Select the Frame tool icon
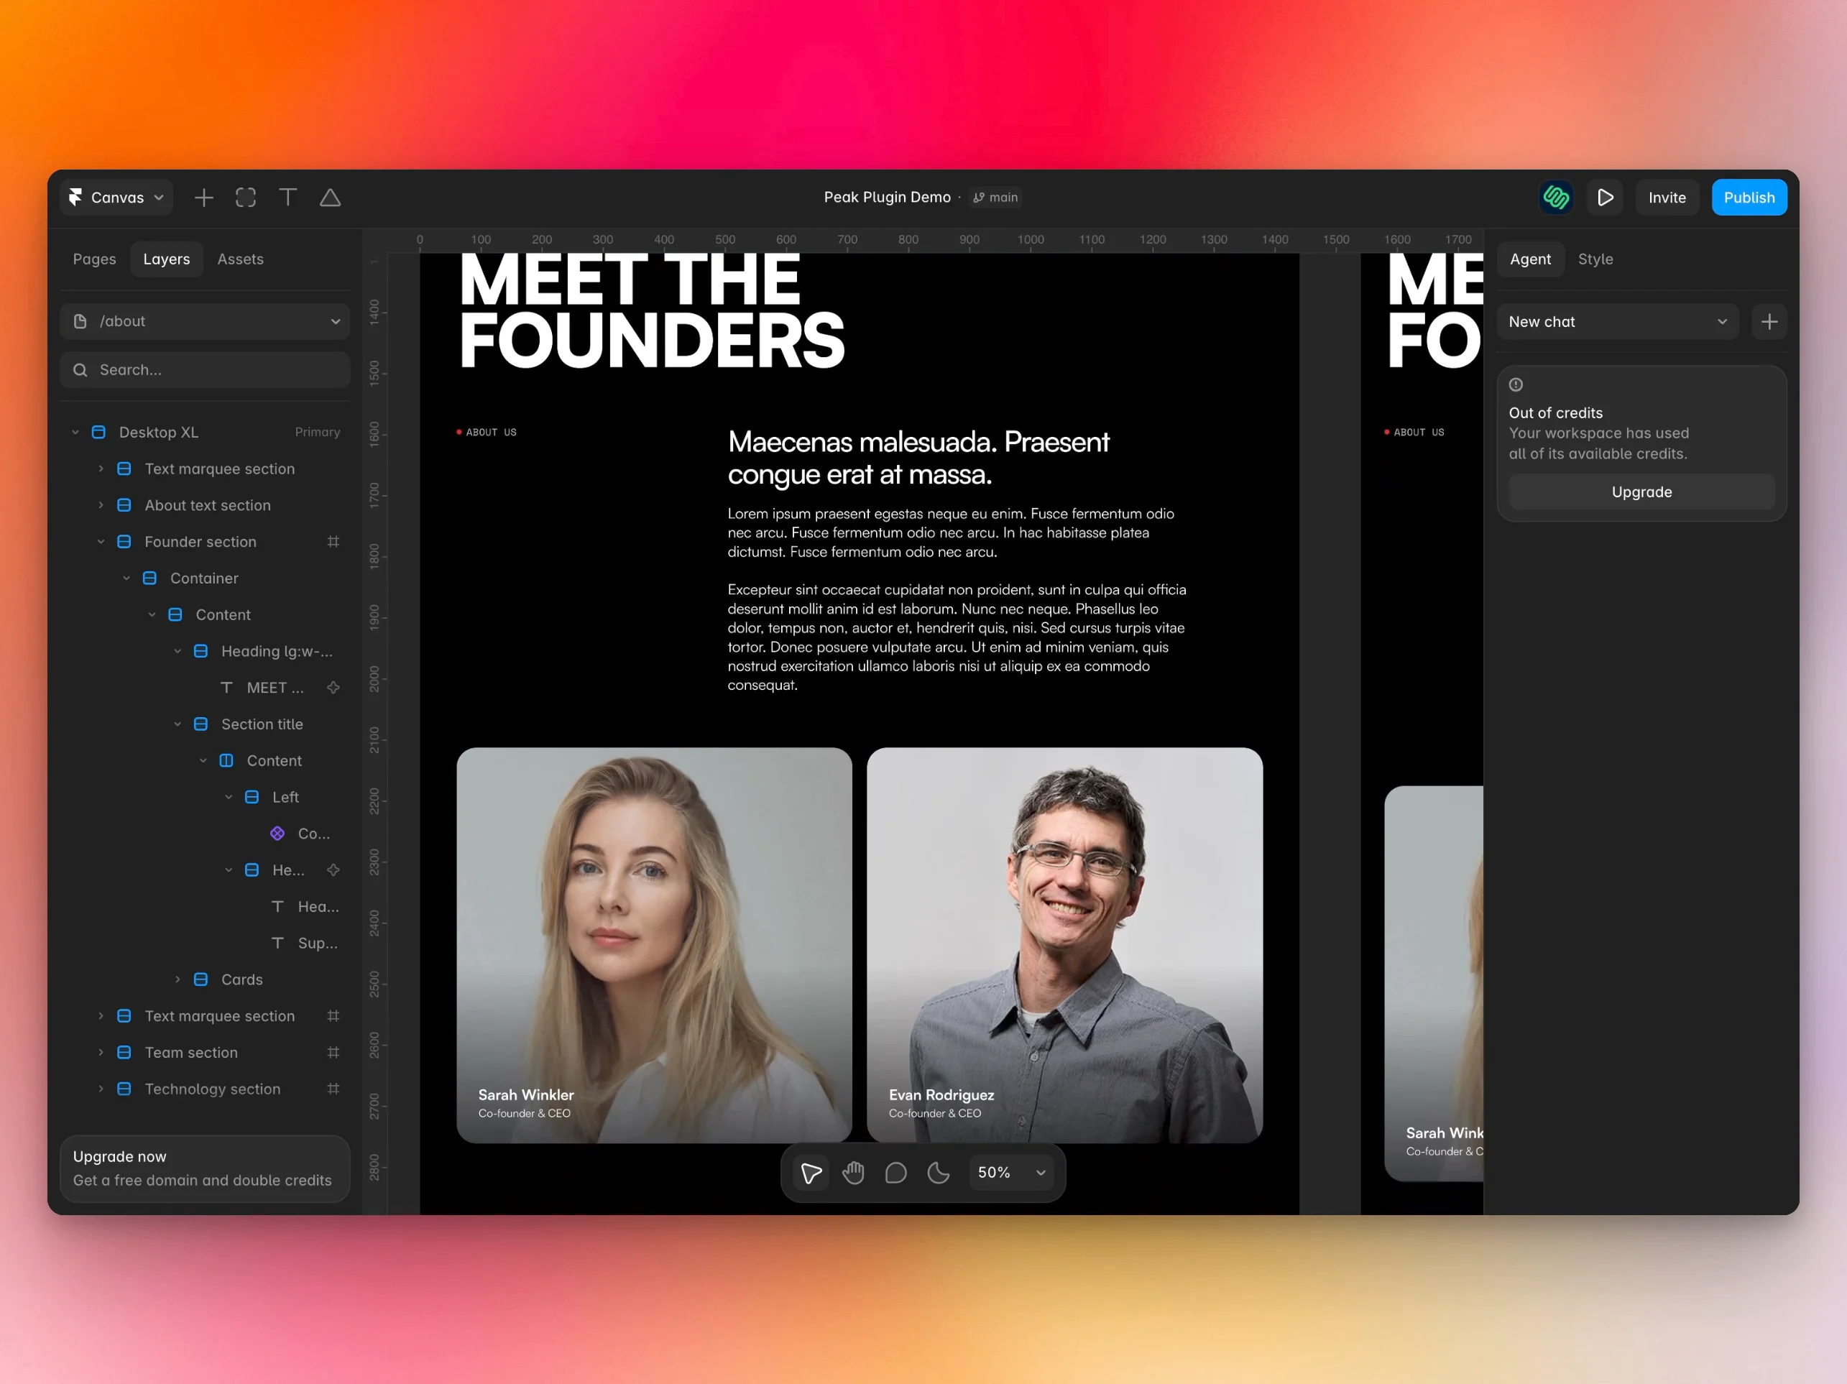This screenshot has height=1384, width=1847. click(246, 198)
